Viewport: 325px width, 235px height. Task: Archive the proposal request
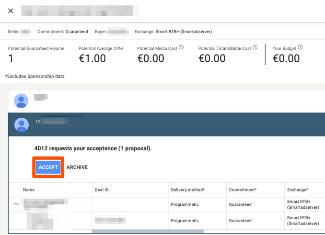coord(77,168)
